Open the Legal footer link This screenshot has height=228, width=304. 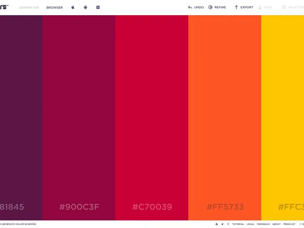pos(250,224)
